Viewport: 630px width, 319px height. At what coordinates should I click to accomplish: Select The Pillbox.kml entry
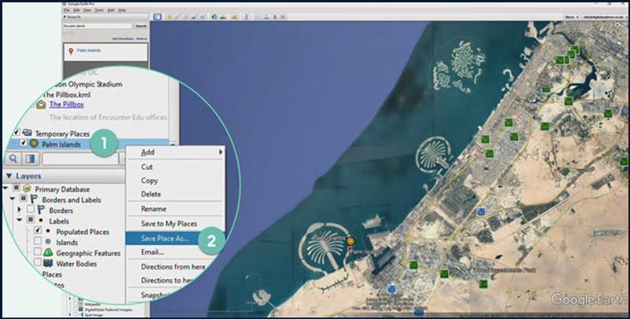66,94
